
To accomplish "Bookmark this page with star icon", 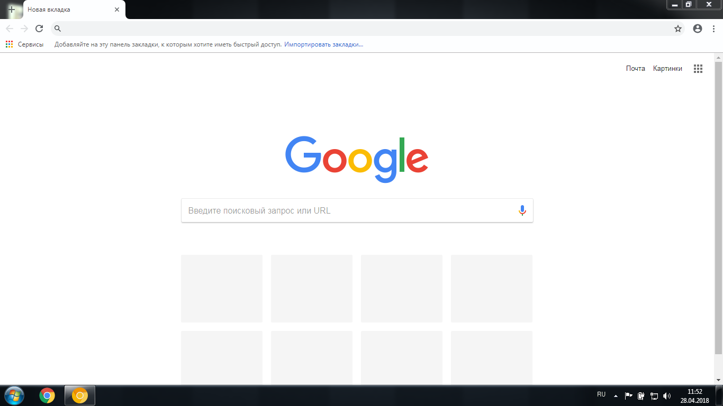I will pyautogui.click(x=678, y=29).
